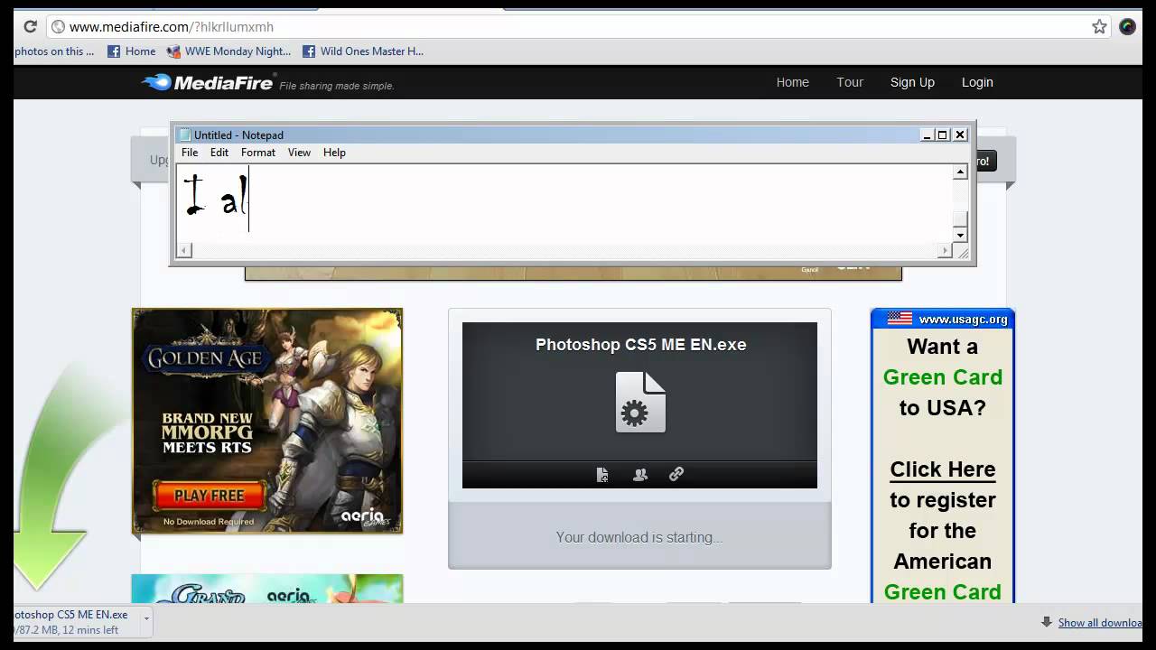This screenshot has width=1156, height=650.
Task: Minimize the Notepad window
Action: pos(927,135)
